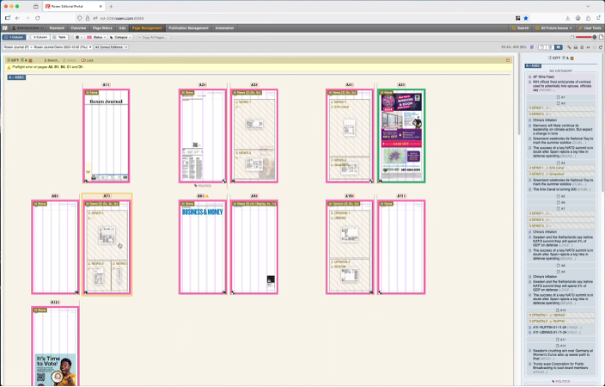Screen dimensions: 605x387
Task: Click the A-ASEC badge in the right sidebar
Action: click(x=533, y=65)
